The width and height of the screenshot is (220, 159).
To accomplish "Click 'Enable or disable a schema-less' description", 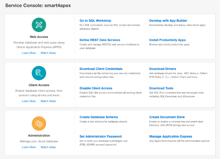I will pos(176,123).
